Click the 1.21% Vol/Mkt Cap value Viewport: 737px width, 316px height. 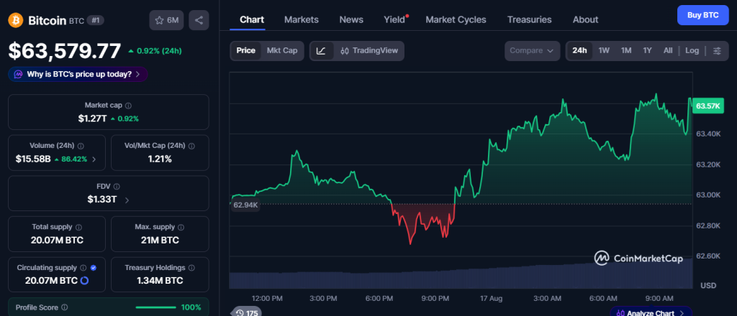point(160,159)
